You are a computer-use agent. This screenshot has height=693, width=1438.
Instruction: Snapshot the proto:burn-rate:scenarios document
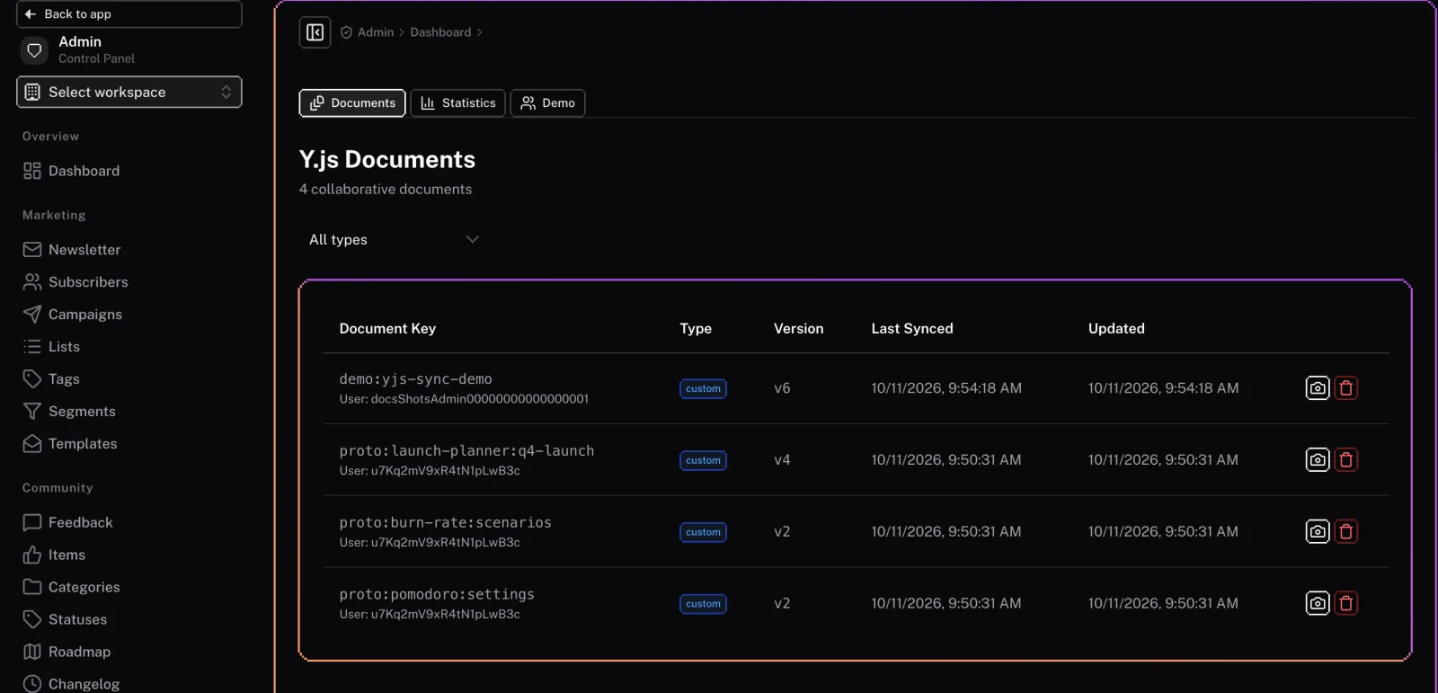(1317, 531)
